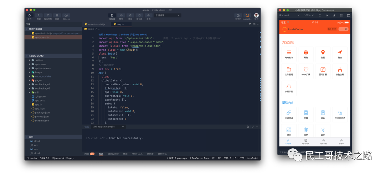Click the clear output icon in panel
Viewport: 385px width, 173px height.
tap(248, 127)
